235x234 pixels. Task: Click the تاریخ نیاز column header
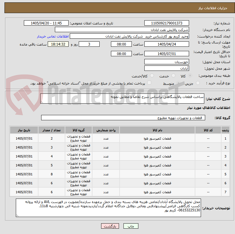point(24,130)
